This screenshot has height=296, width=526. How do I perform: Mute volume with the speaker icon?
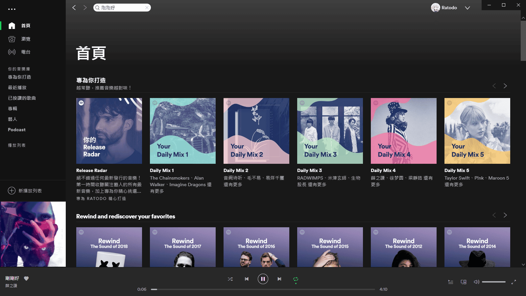pyautogui.click(x=476, y=282)
